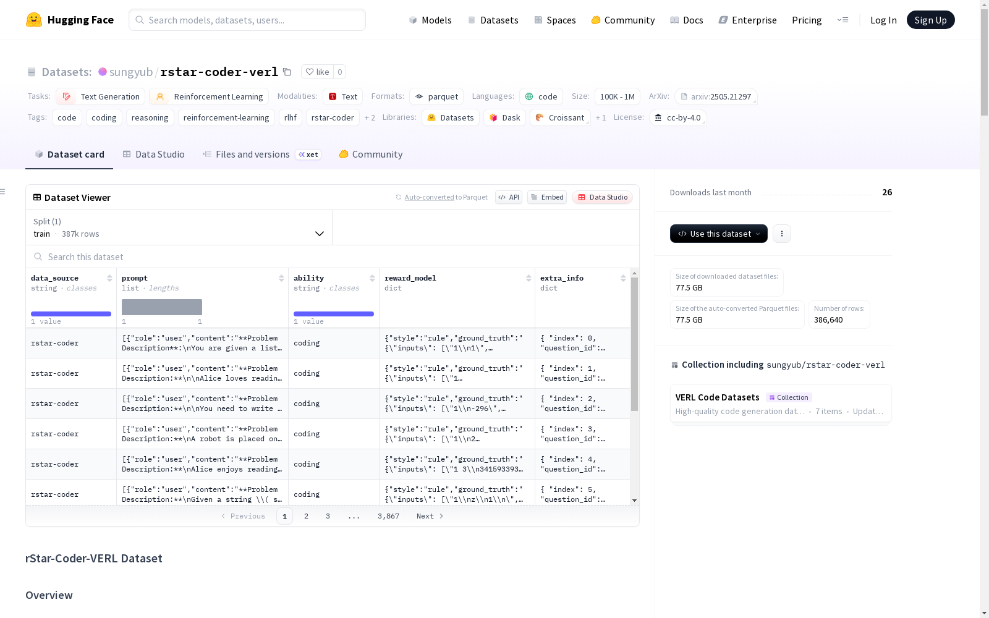
Task: Sort the reward_model column
Action: [528, 278]
